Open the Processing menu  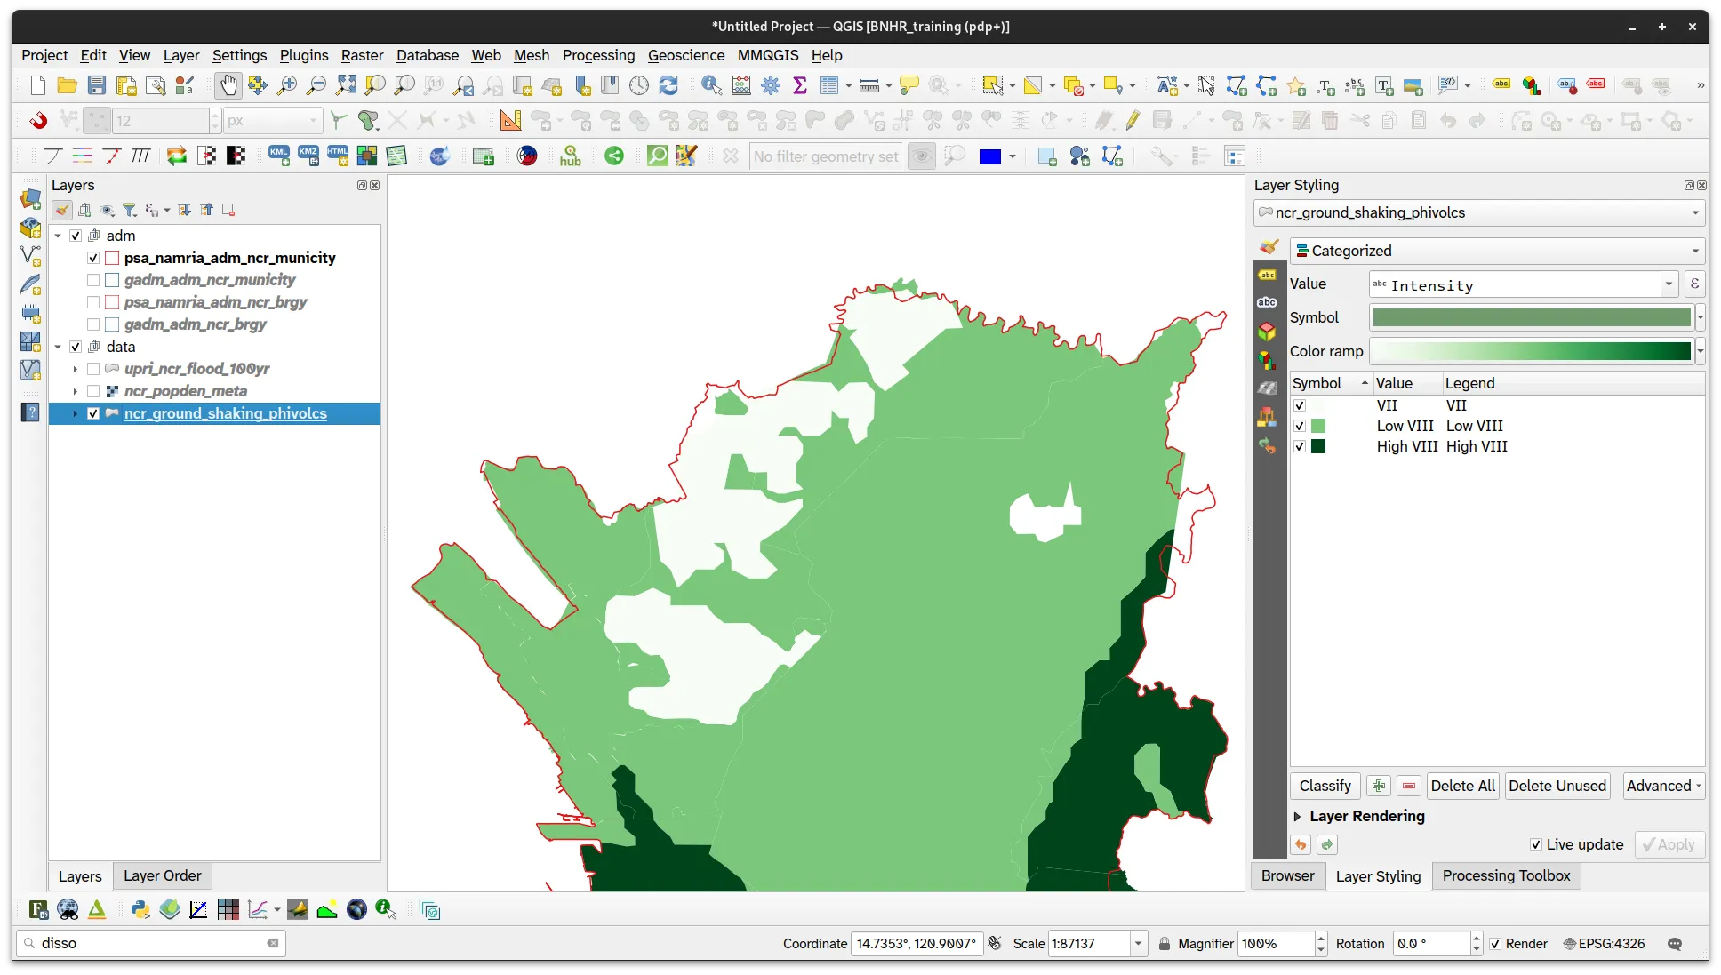(x=598, y=55)
